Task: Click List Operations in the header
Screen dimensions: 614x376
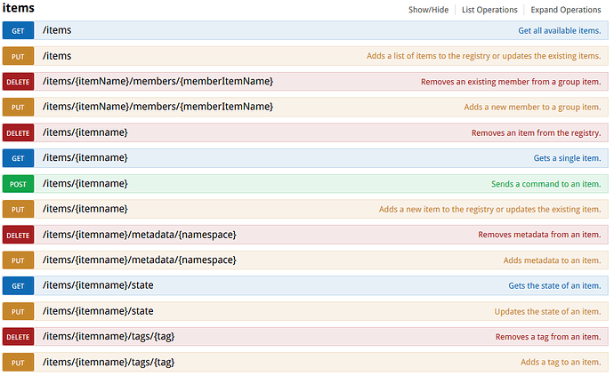Action: (489, 10)
